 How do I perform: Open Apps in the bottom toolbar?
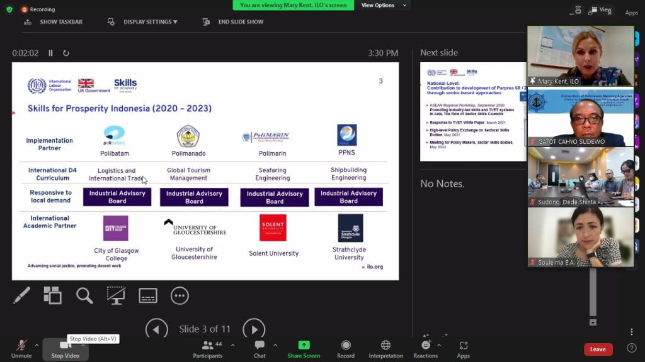(x=463, y=349)
